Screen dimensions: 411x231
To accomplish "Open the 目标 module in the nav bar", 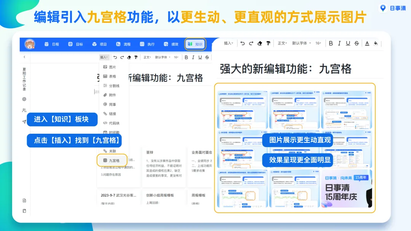I will 75,44.
